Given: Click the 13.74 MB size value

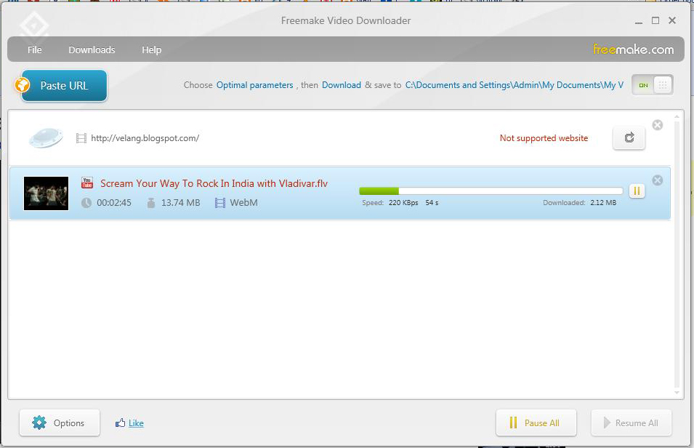Looking at the screenshot, I should point(180,203).
